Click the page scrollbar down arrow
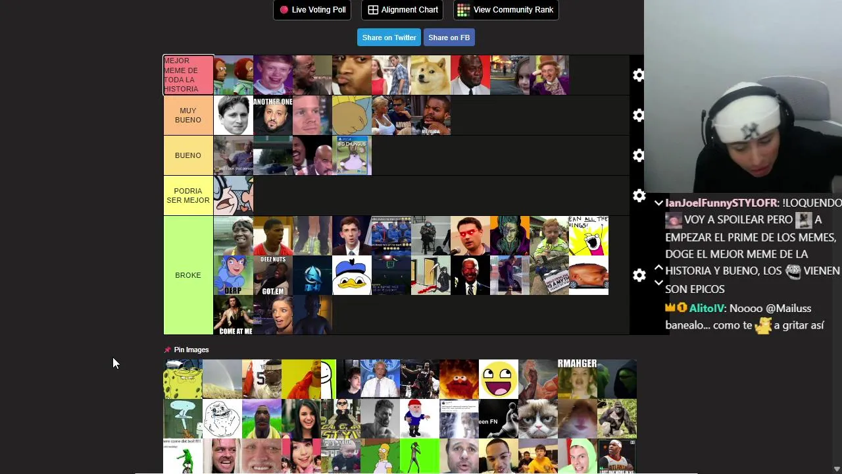The image size is (842, 474). tap(837, 469)
